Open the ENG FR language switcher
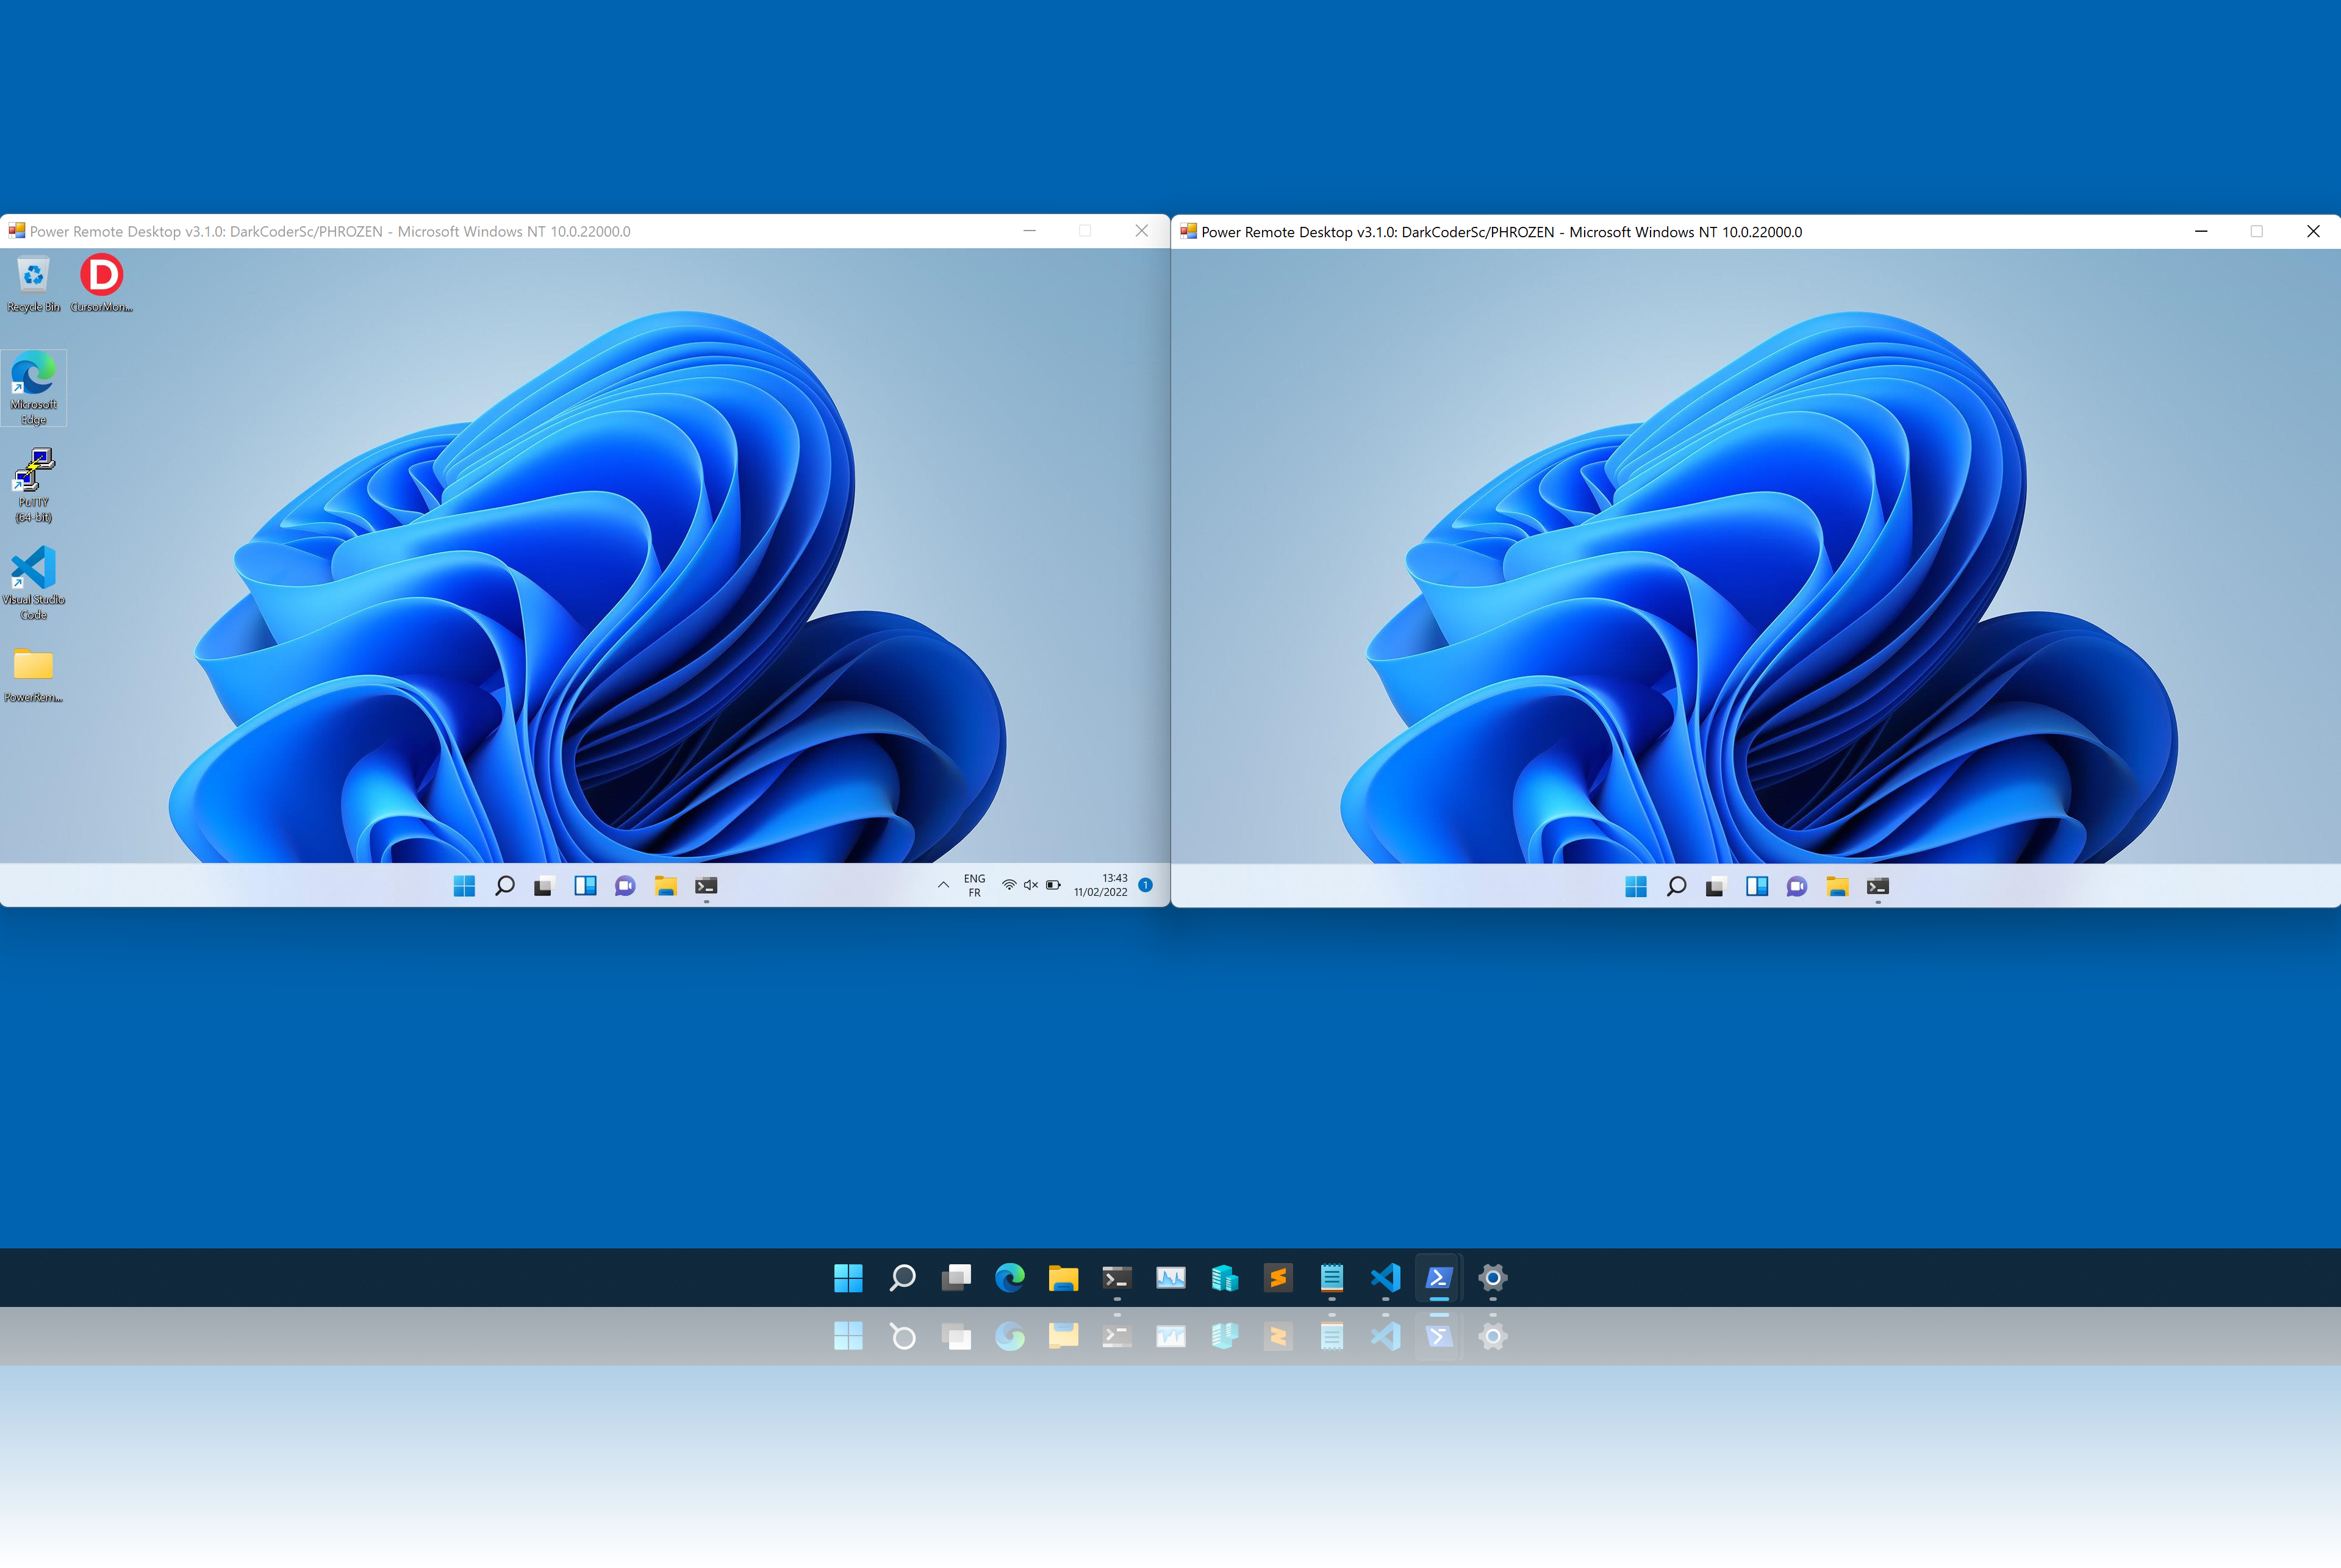Image resolution: width=2341 pixels, height=1568 pixels. (974, 886)
